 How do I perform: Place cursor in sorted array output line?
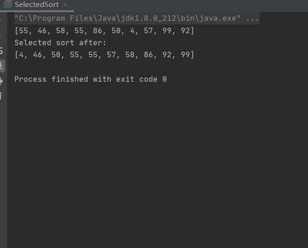pos(105,55)
